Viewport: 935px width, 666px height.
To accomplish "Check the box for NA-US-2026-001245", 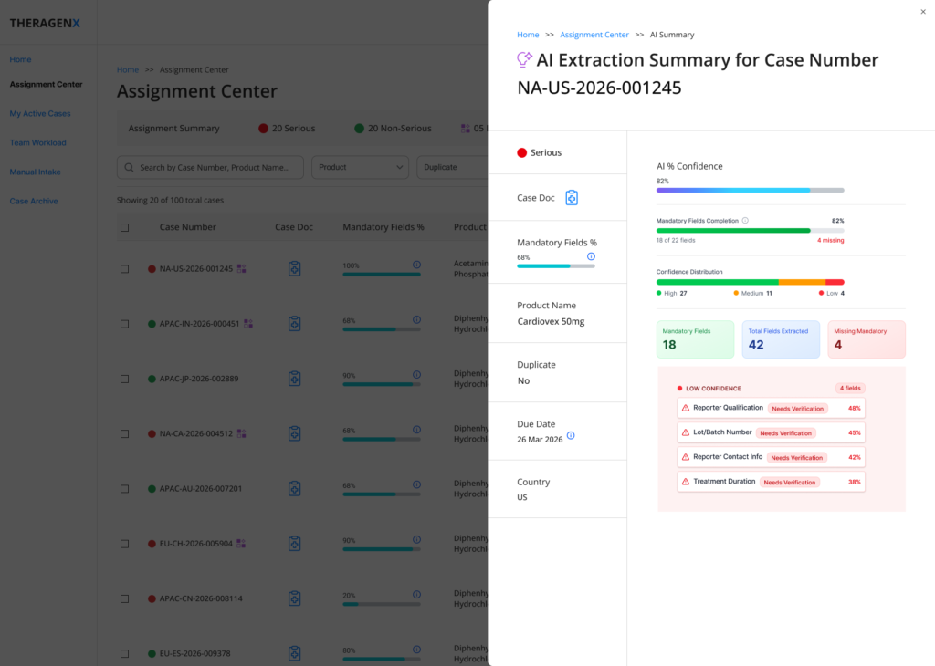I will pyautogui.click(x=124, y=269).
